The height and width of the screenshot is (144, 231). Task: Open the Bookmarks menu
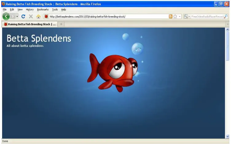[43, 9]
